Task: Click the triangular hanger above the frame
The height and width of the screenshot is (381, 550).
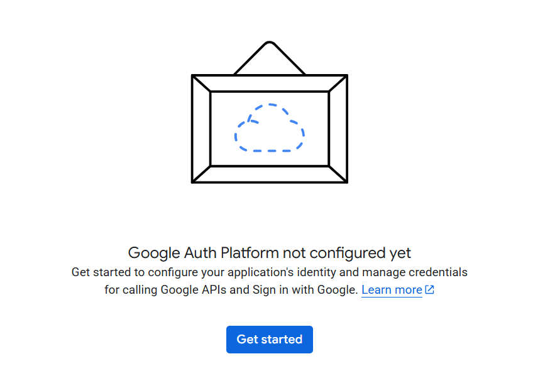Action: (270, 58)
